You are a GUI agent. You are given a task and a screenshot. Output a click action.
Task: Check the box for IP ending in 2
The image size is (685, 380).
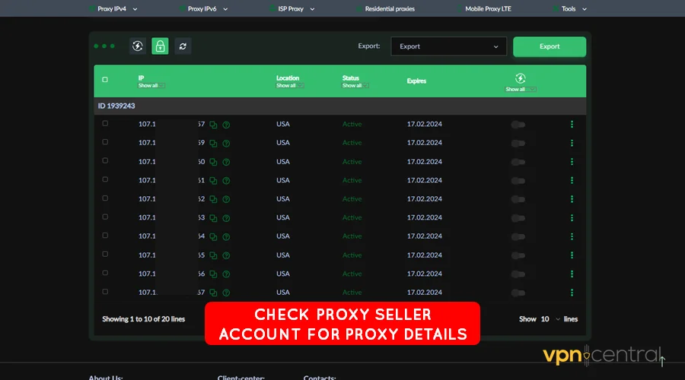tap(105, 198)
